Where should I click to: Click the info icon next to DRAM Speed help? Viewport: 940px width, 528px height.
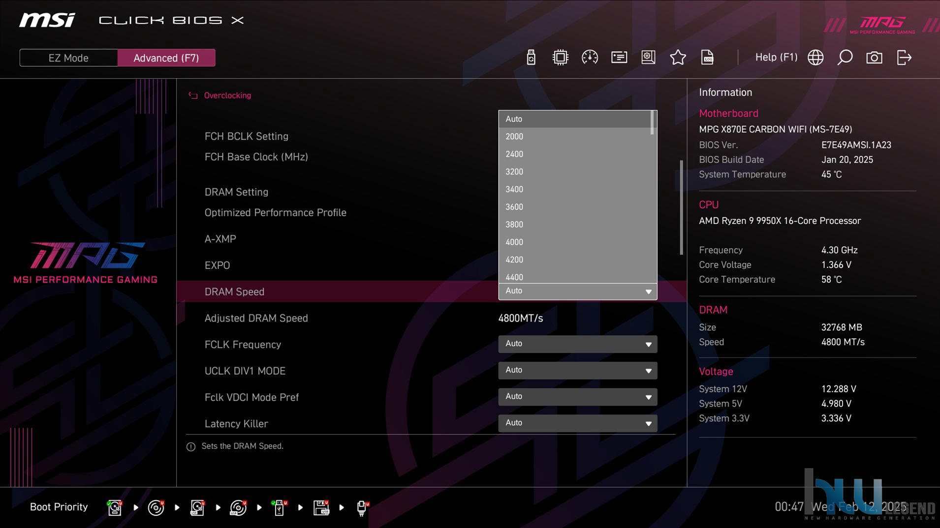[191, 446]
